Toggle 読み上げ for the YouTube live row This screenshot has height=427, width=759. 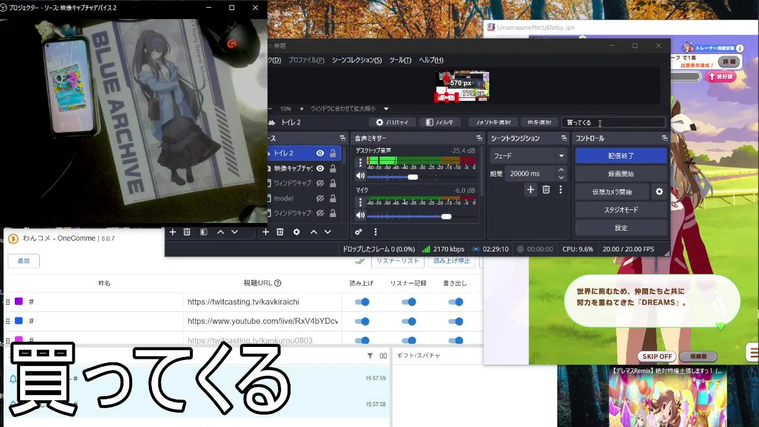click(362, 321)
